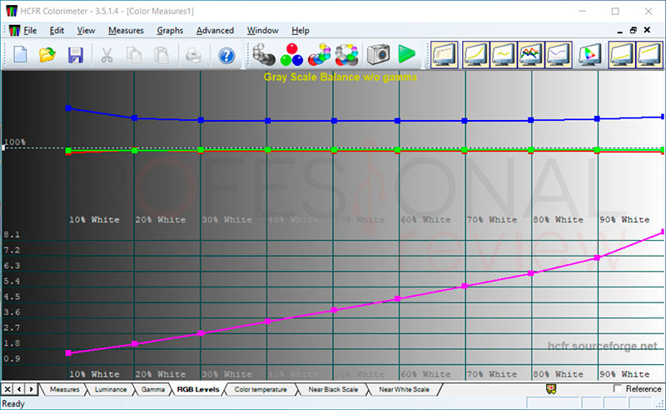Measure gray scale with the gray balls icon
Viewport: 666px width, 410px height.
[x=263, y=54]
